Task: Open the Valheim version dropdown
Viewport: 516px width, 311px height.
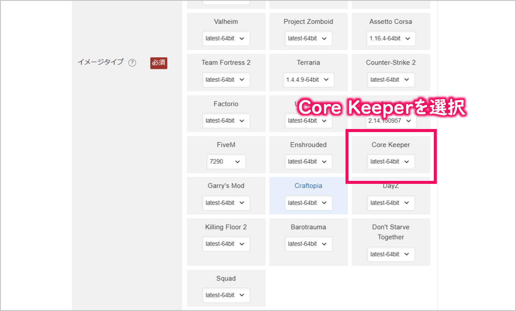Action: pyautogui.click(x=226, y=39)
